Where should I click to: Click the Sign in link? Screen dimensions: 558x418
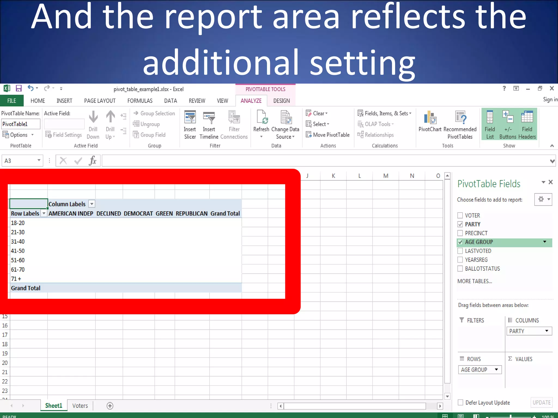pos(550,100)
